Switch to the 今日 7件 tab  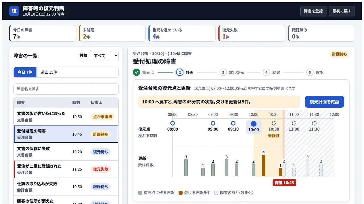point(25,72)
